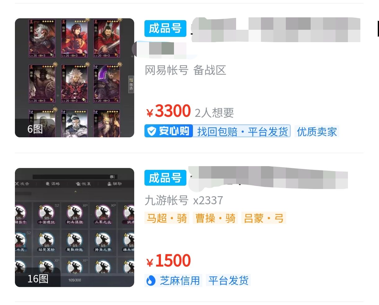Open the first listing's game card thumbnail

click(75, 78)
